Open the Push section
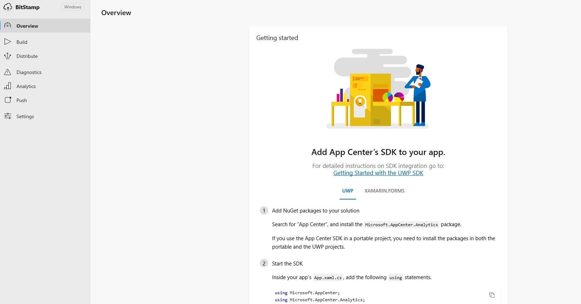The height and width of the screenshot is (304, 581). (45, 100)
